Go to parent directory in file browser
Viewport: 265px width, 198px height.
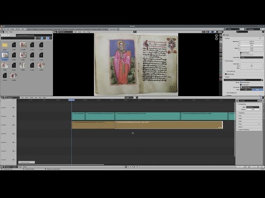tap(7, 35)
